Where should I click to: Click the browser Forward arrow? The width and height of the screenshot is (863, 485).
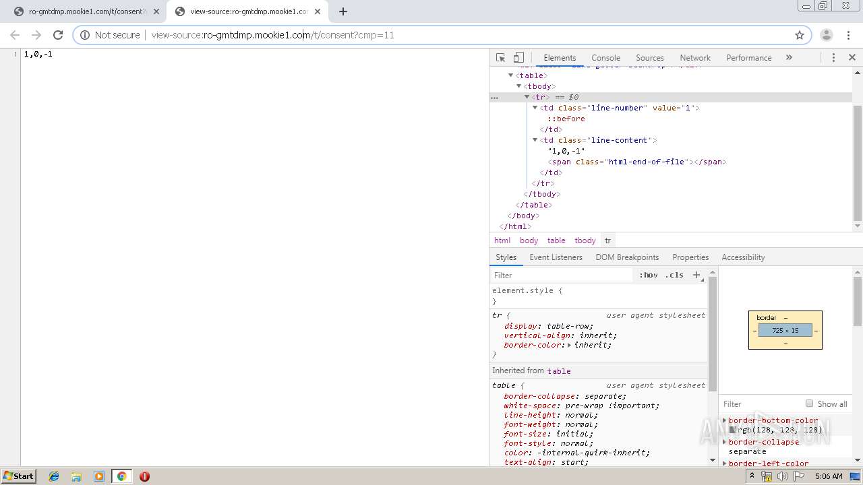point(36,35)
